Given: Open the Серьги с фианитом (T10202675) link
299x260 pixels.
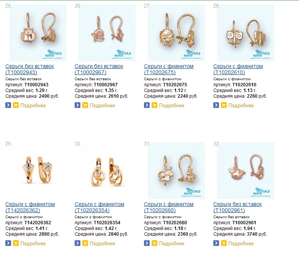Looking at the screenshot, I should tap(169, 69).
